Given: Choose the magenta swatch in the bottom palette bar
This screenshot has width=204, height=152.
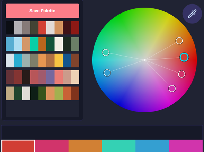Looking at the screenshot, I should (x=186, y=146).
